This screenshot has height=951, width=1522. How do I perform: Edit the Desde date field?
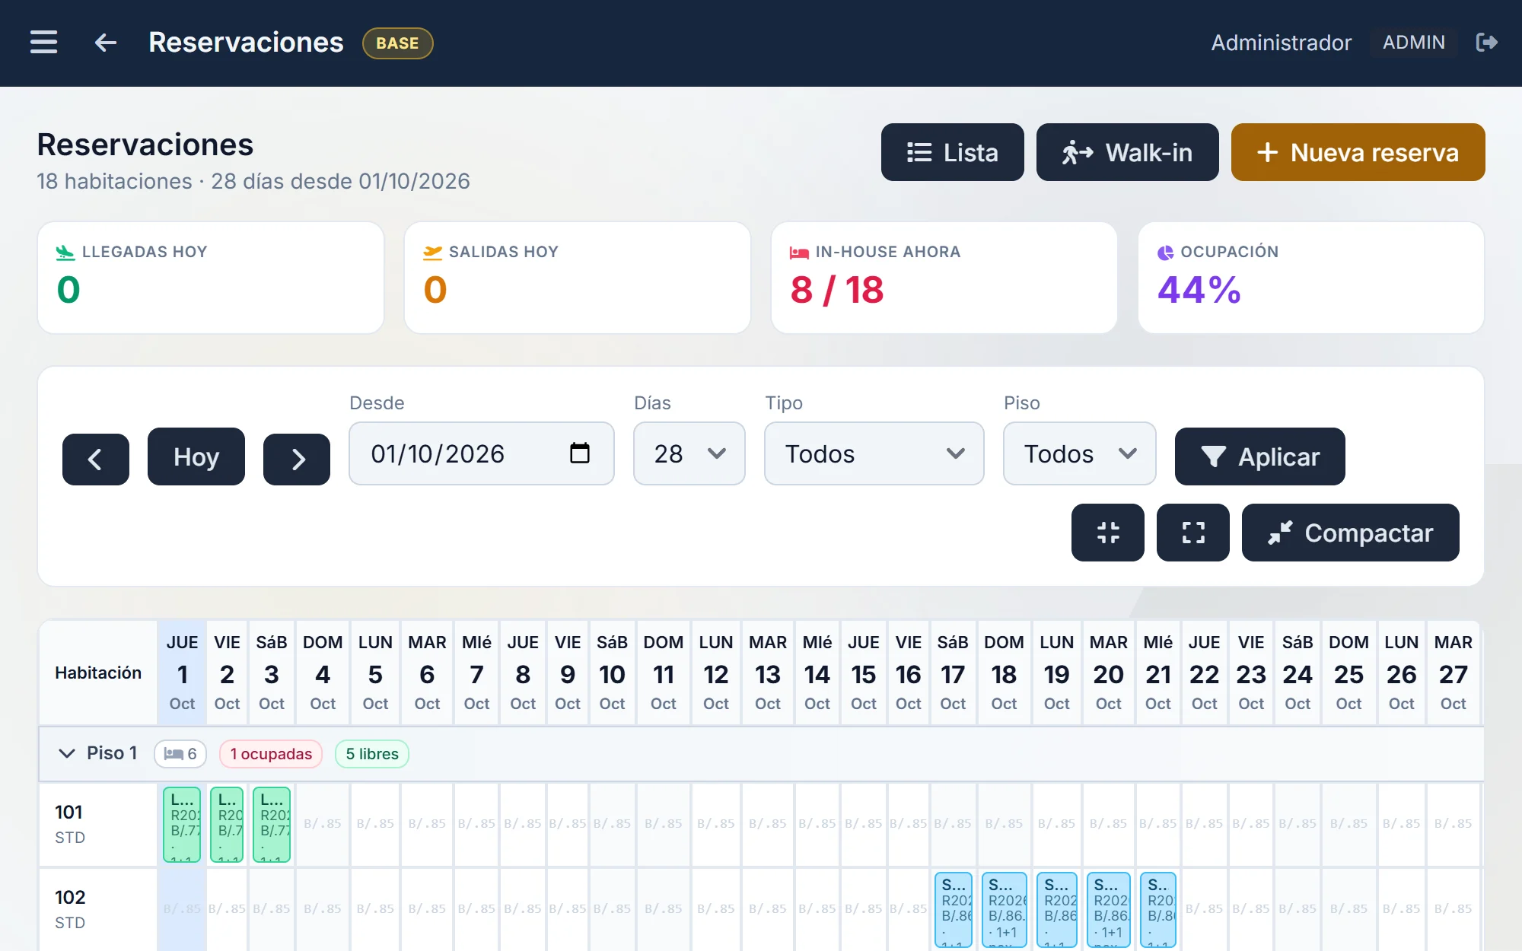(481, 453)
